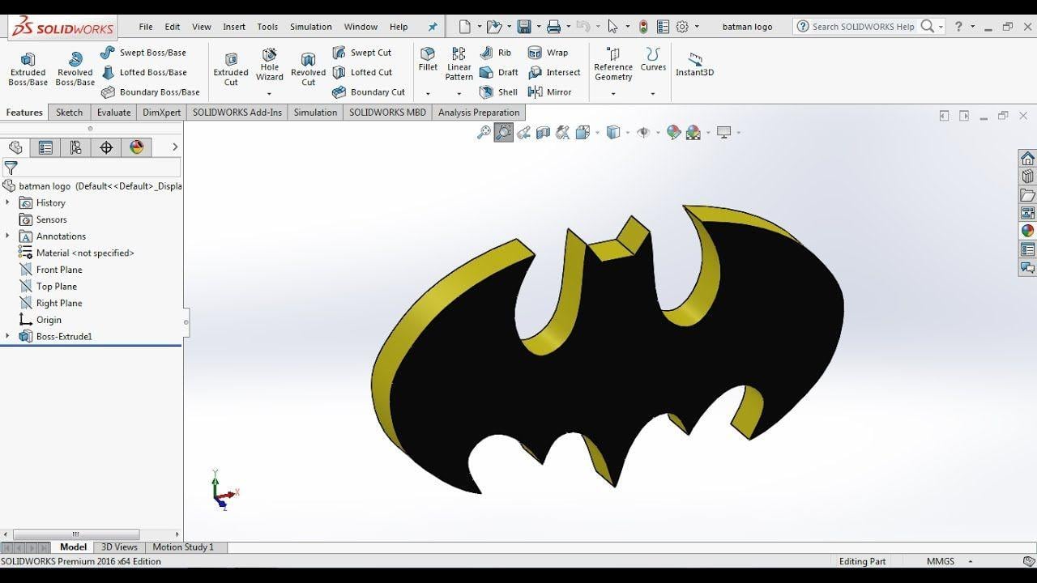Select the Revolved Boss/Base tool
Viewport: 1037px width, 583px height.
[75, 69]
